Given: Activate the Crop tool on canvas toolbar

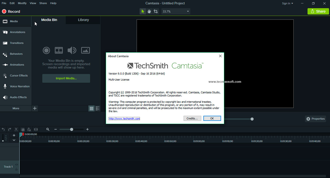Looking at the screenshot, I should pos(155,11).
